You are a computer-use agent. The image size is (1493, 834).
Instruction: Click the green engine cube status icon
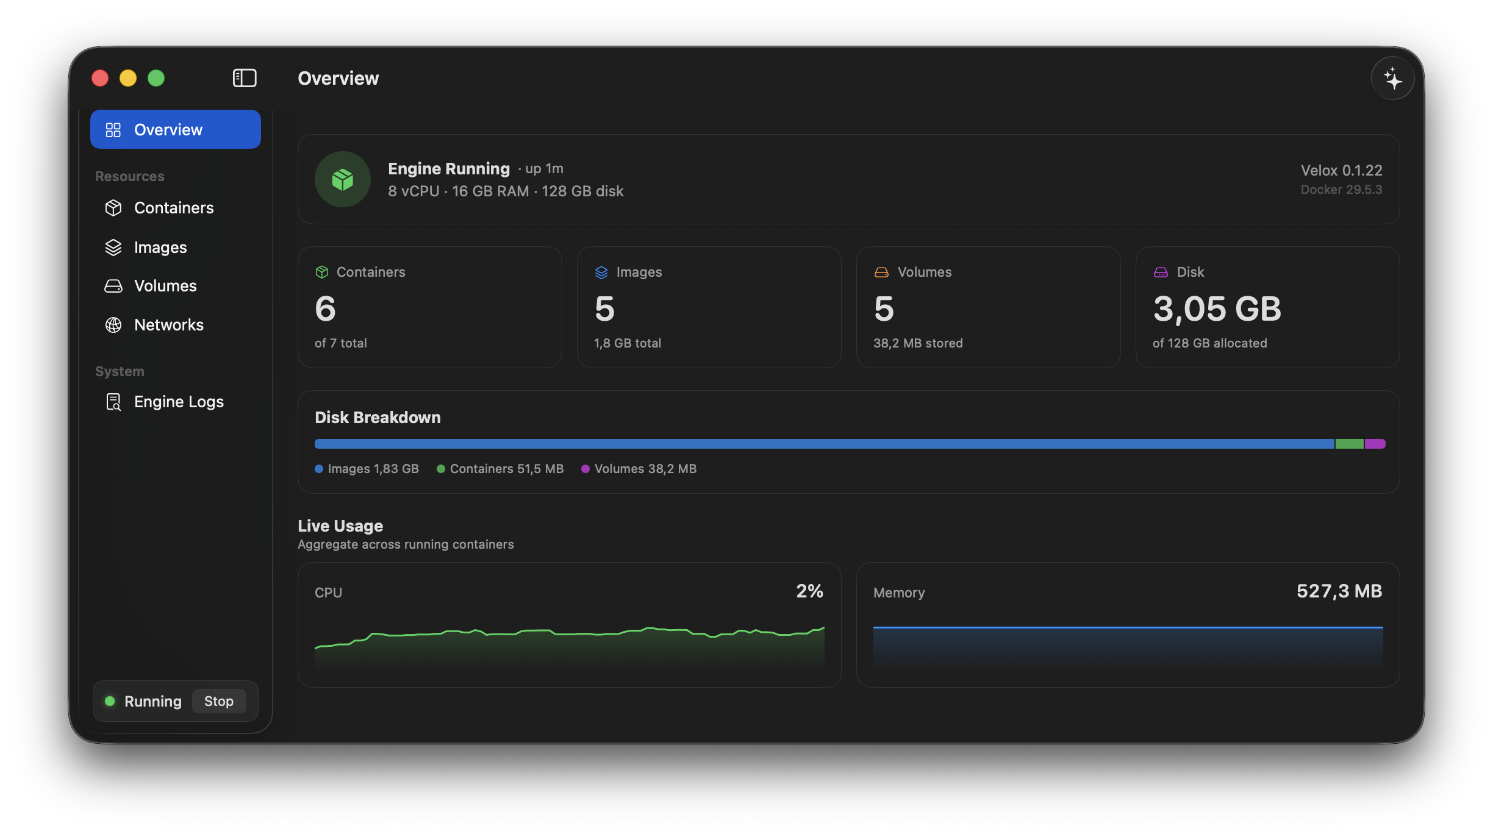[x=343, y=179]
